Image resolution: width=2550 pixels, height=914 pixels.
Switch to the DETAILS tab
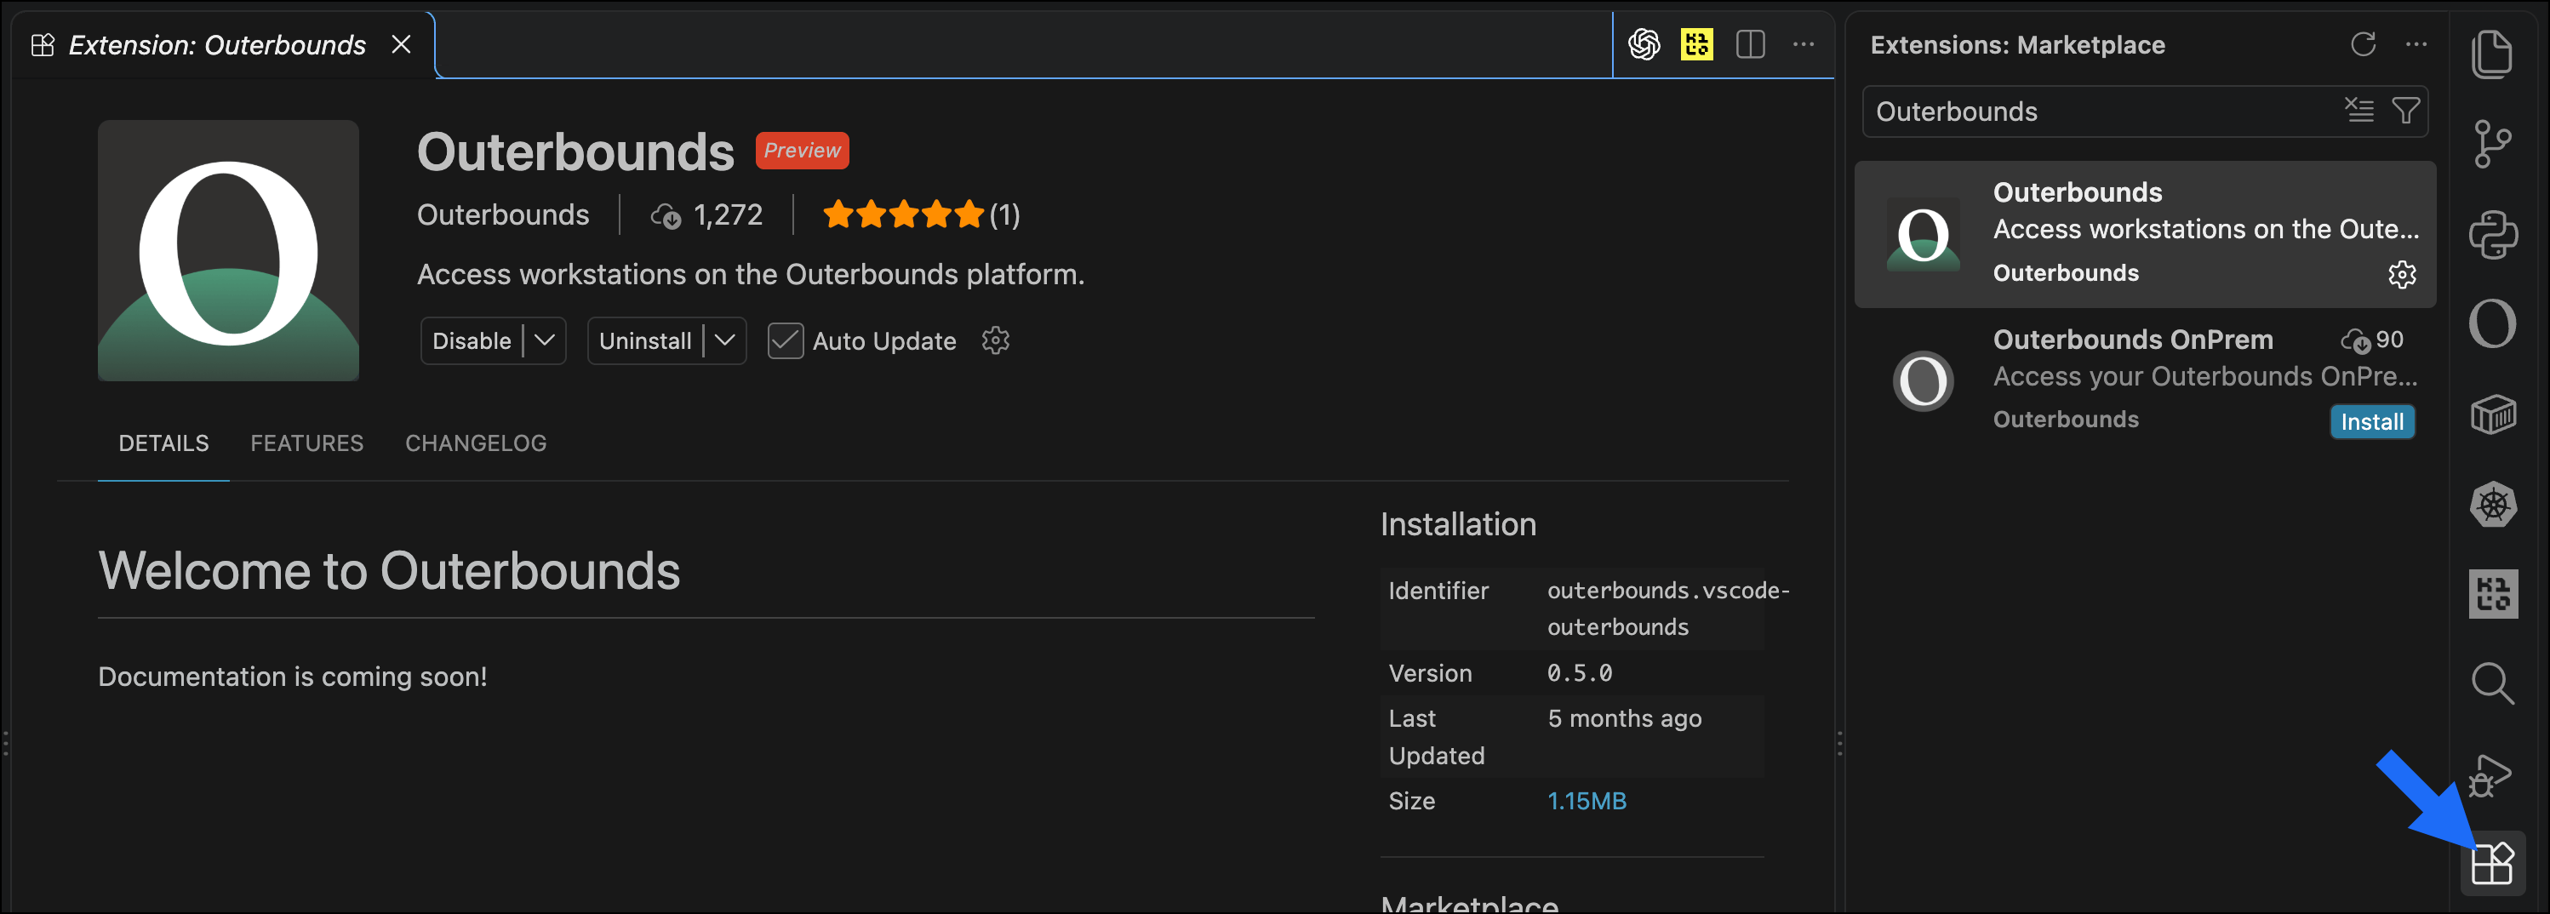click(x=163, y=443)
